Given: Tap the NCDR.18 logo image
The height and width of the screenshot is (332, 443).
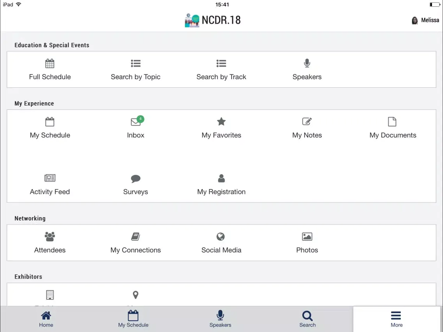Looking at the screenshot, I should [x=192, y=20].
